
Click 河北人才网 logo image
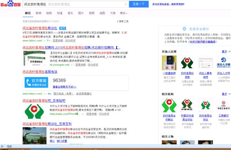tap(223, 63)
